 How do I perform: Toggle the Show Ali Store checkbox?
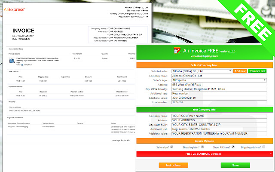click(x=233, y=147)
